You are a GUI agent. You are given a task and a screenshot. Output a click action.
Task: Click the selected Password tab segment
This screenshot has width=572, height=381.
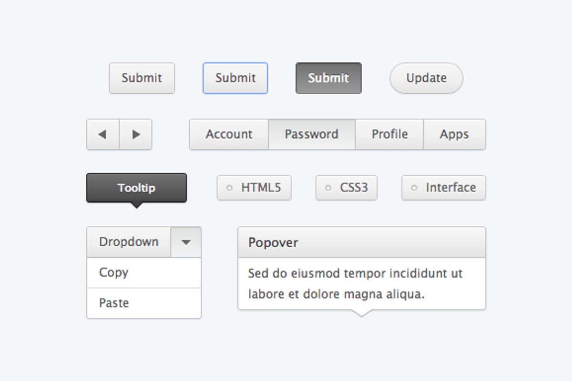pos(312,135)
